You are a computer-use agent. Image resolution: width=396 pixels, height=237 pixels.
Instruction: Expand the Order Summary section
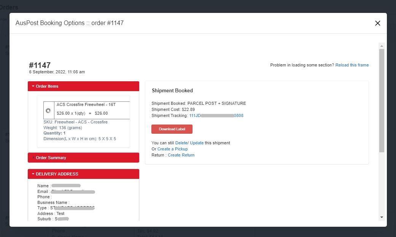coord(83,158)
